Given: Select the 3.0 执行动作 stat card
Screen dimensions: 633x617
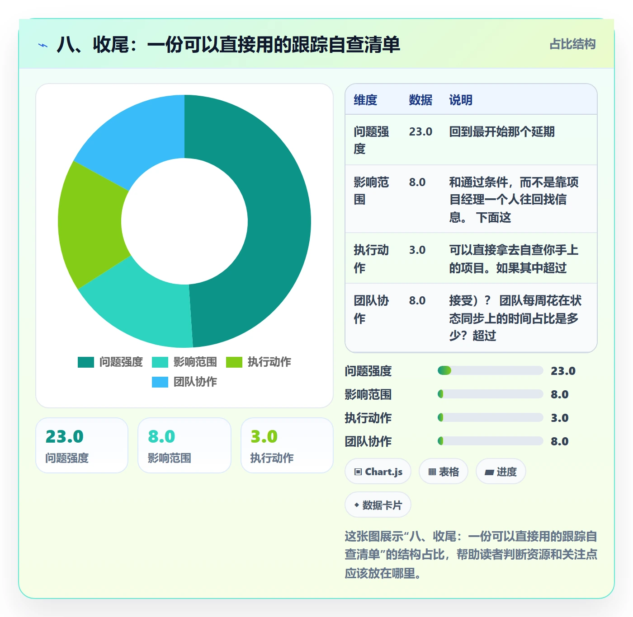Looking at the screenshot, I should pos(287,445).
